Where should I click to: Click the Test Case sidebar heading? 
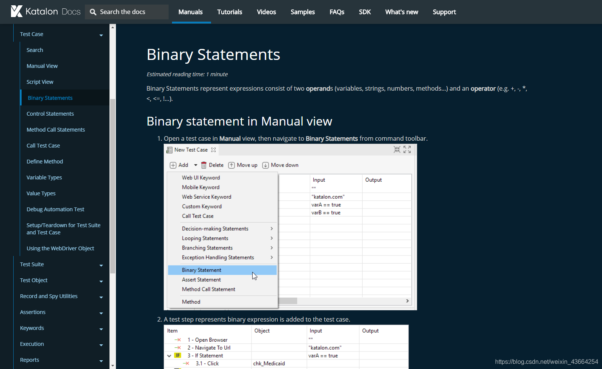coord(31,34)
